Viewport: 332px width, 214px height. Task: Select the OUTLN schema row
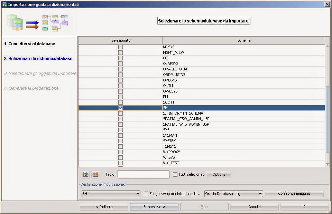pos(202,86)
